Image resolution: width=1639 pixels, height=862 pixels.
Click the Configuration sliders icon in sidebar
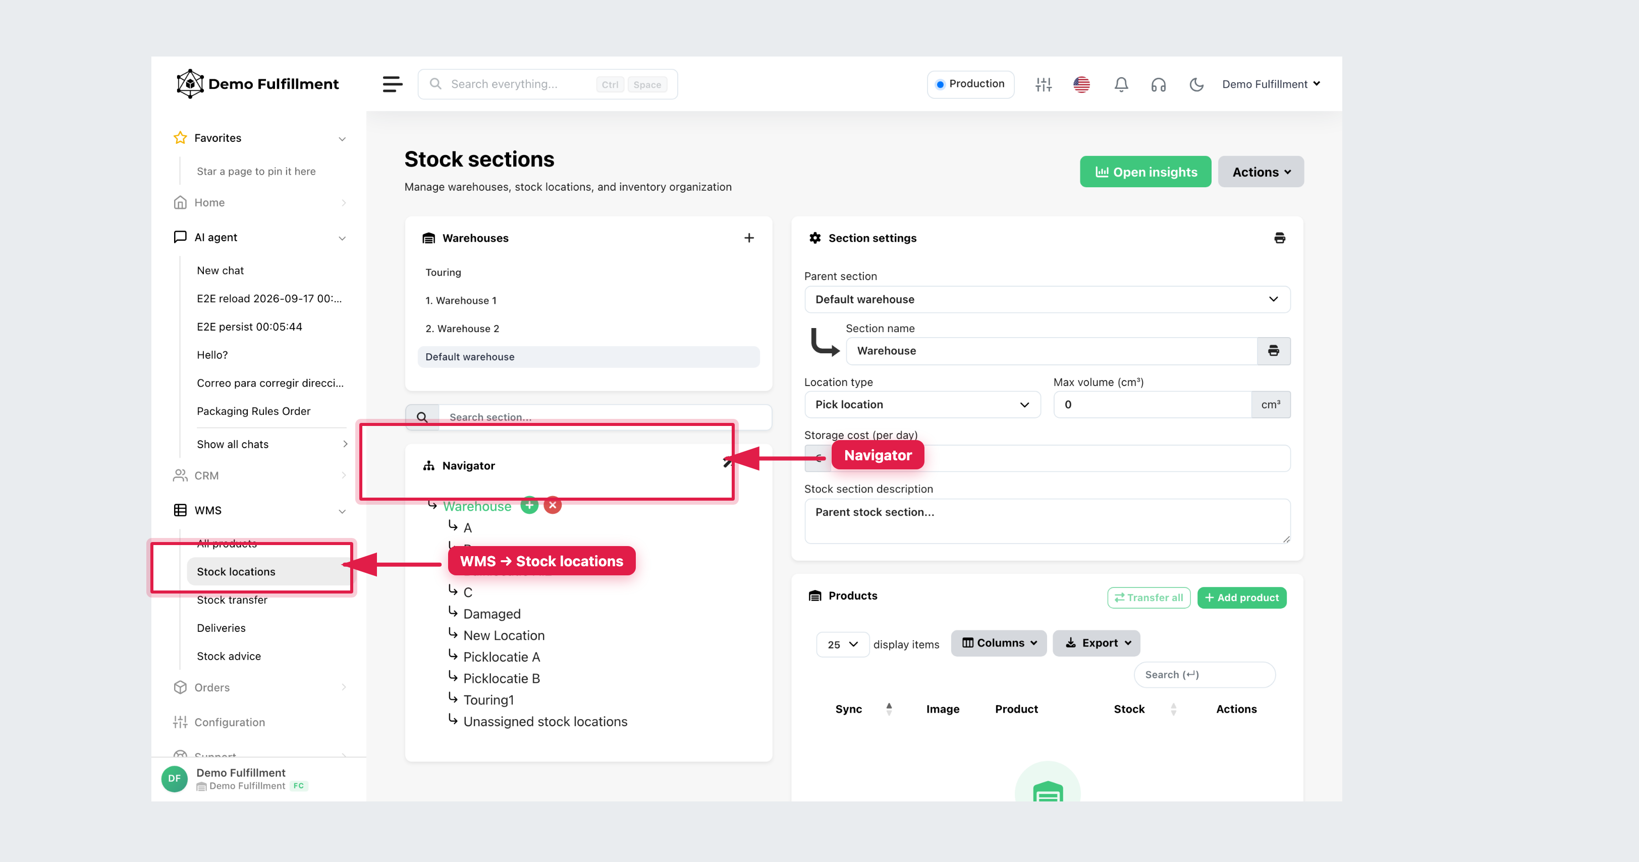click(x=180, y=722)
